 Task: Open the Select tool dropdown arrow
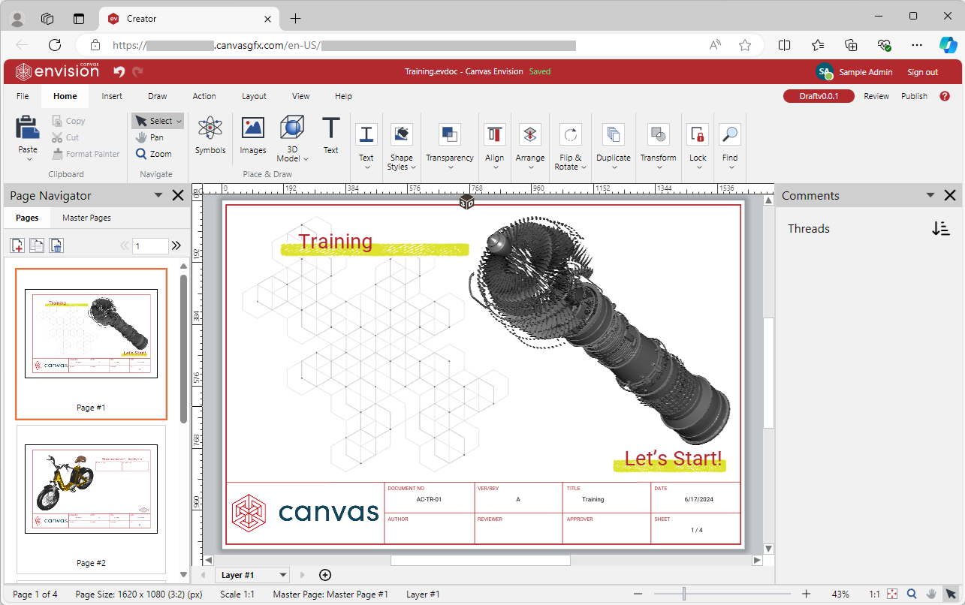(x=179, y=121)
